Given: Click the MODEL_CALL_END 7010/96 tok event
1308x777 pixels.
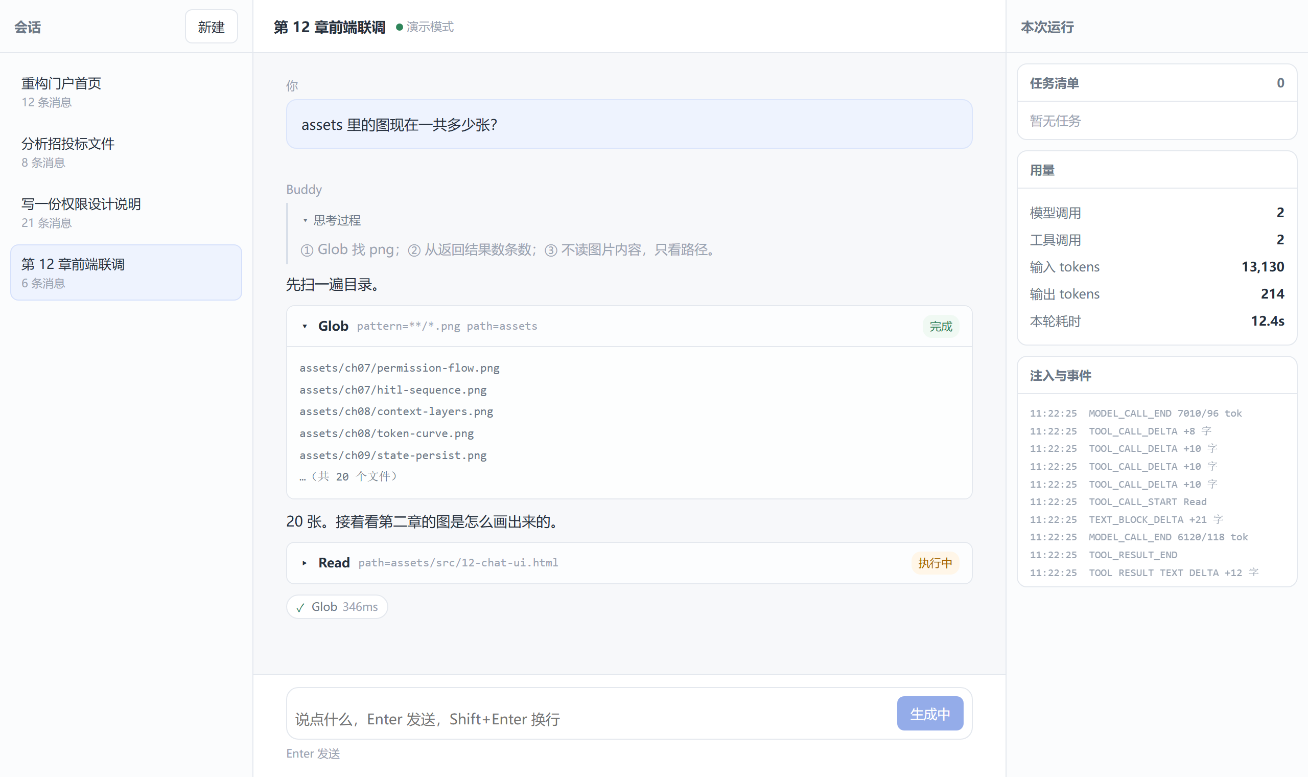Looking at the screenshot, I should [x=1135, y=414].
